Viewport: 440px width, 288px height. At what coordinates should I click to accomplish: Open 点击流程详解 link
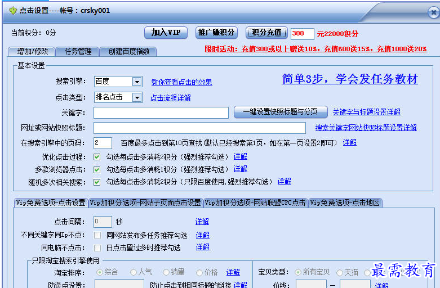171,98
